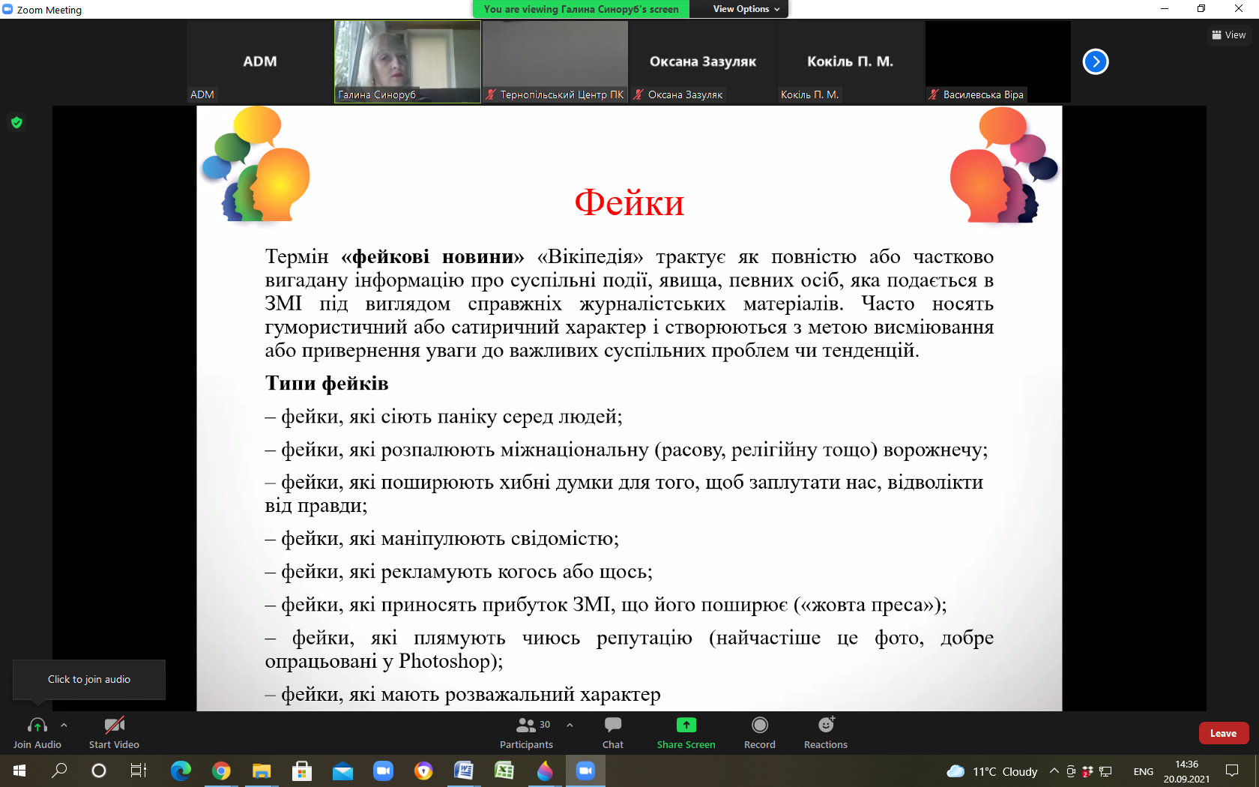Click the green Share Screen icon
The image size is (1259, 787).
tap(686, 725)
